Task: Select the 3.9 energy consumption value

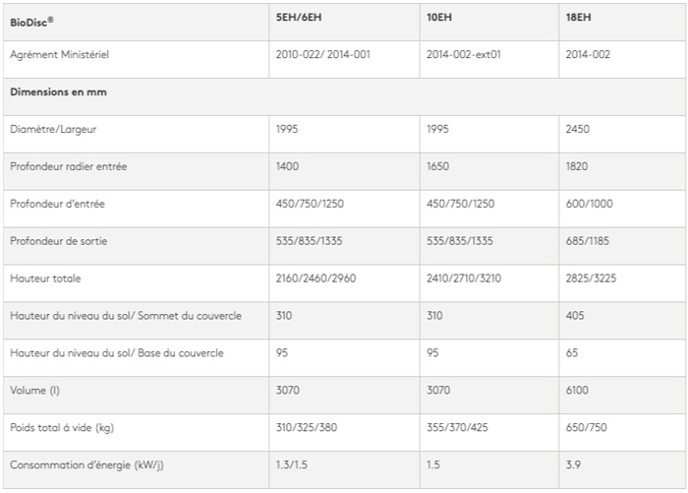Action: click(574, 464)
